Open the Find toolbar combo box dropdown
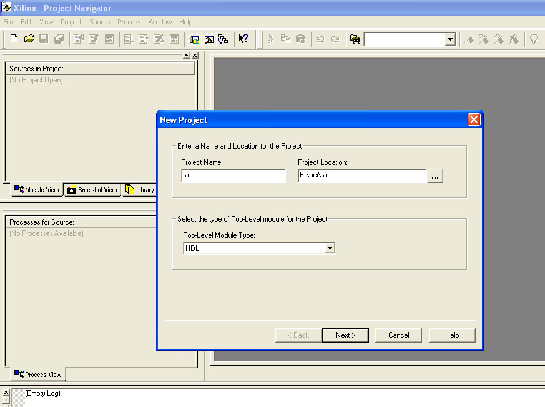 [450, 39]
